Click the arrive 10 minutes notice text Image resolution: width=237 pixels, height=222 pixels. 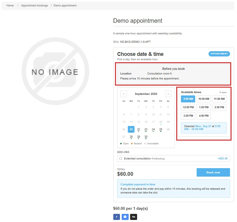(x=150, y=79)
